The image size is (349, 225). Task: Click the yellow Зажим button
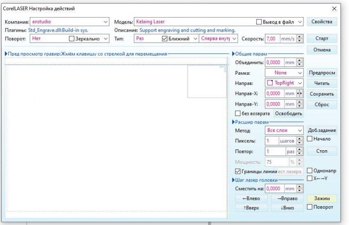pyautogui.click(x=322, y=198)
